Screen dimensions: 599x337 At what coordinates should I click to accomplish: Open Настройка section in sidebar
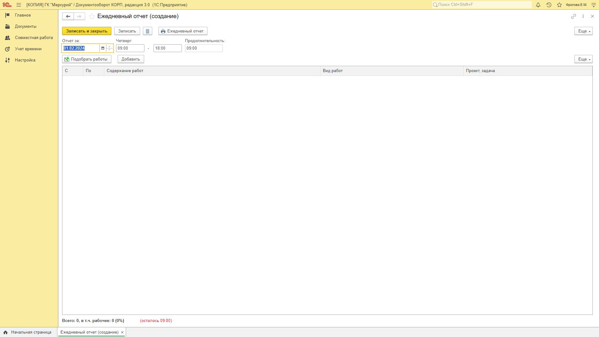tap(29, 60)
